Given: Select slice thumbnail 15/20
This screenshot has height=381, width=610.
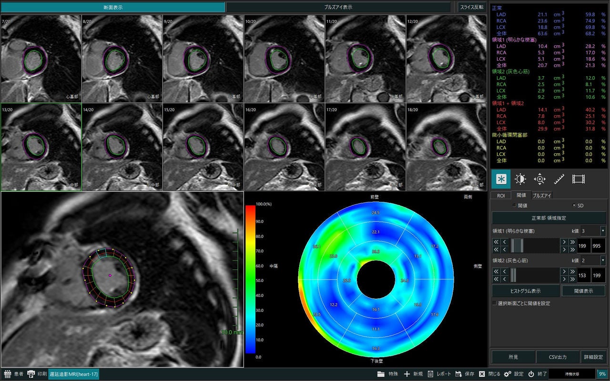Looking at the screenshot, I should coord(203,147).
